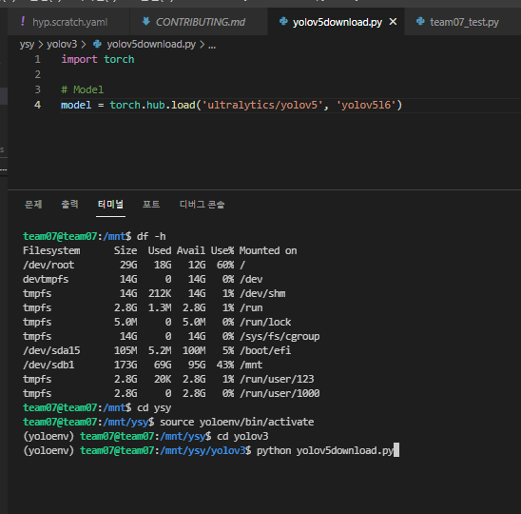The height and width of the screenshot is (514, 521).
Task: Click the /run/lock mount point text
Action: (x=265, y=322)
